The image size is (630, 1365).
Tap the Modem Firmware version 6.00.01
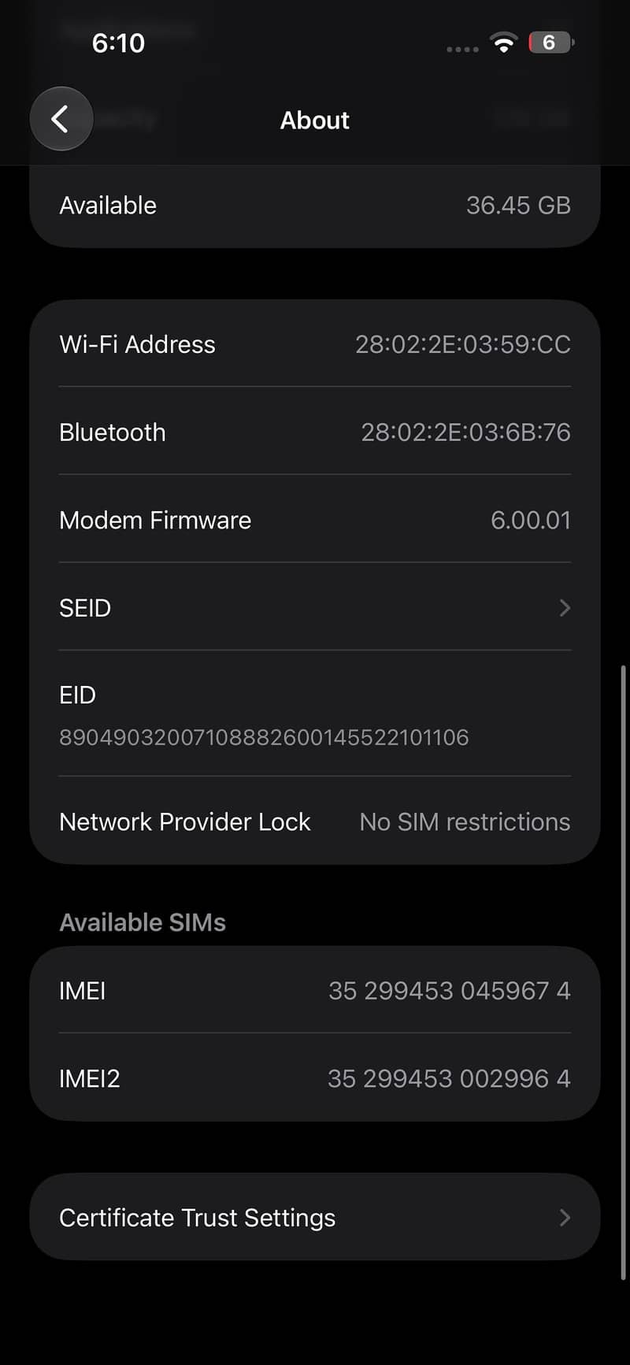(x=531, y=520)
